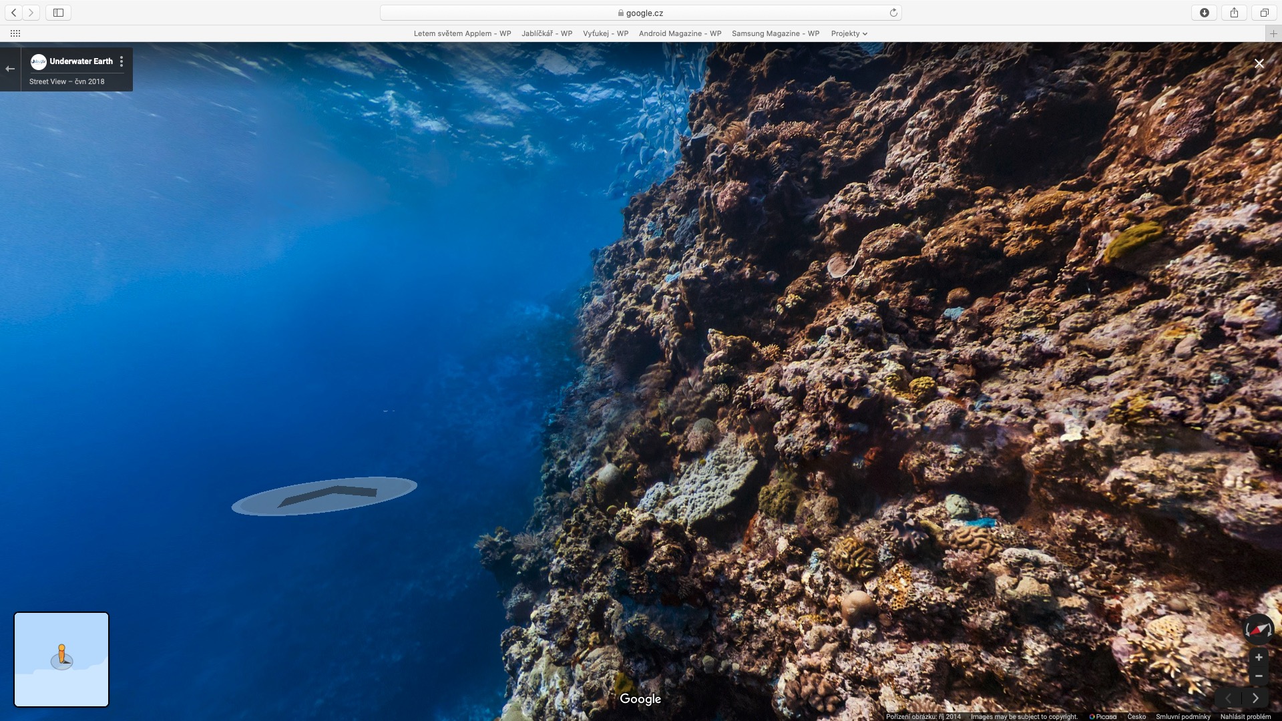1282x721 pixels.
Task: Toggle the Safari sidebar
Action: 58,13
